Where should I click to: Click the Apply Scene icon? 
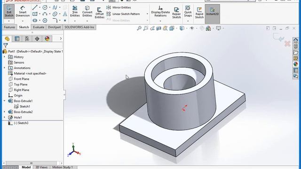coord(208,28)
